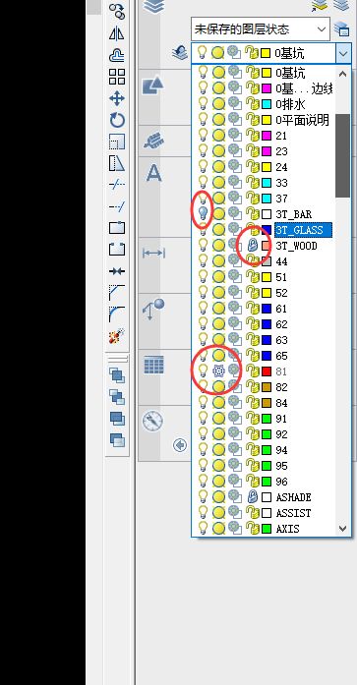Image resolution: width=357 pixels, height=685 pixels.
Task: Select the Array tool with four squares
Action: 117,77
